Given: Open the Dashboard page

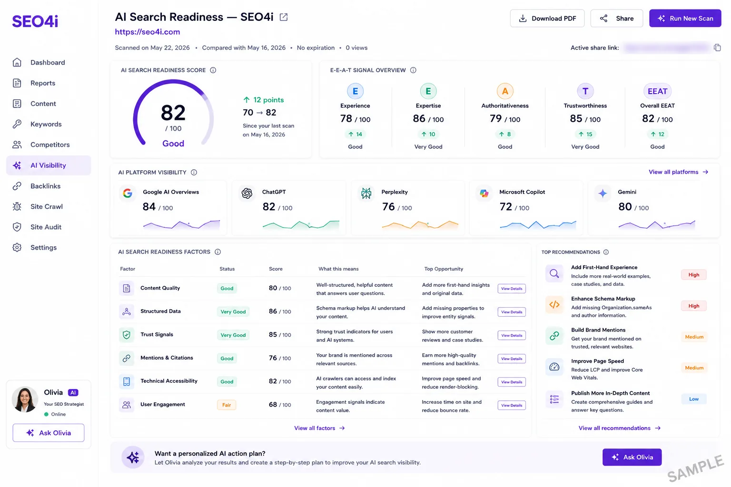Looking at the screenshot, I should pos(49,62).
